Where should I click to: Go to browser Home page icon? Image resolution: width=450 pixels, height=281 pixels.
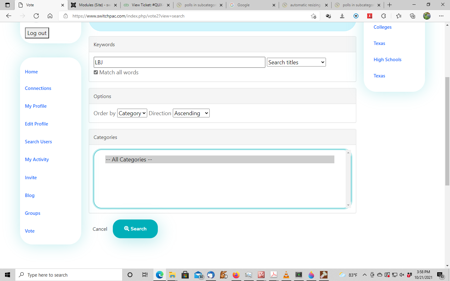pos(50,16)
